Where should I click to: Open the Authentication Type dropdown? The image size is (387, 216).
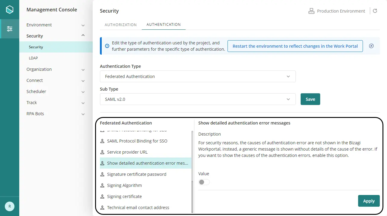(x=198, y=76)
